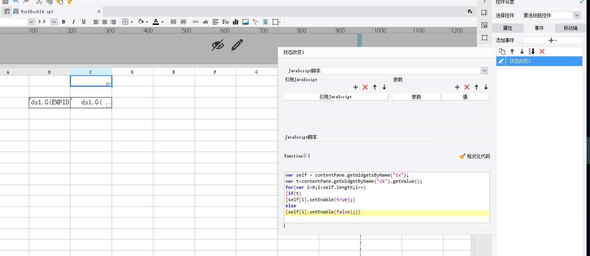Expand the 选择控件 widget dropdown
The image size is (590, 256).
tap(577, 15)
